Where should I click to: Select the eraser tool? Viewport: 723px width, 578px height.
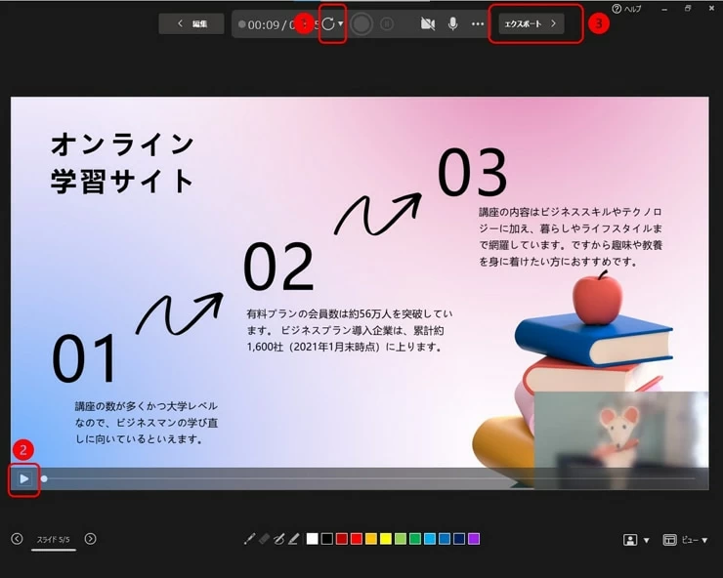(264, 539)
